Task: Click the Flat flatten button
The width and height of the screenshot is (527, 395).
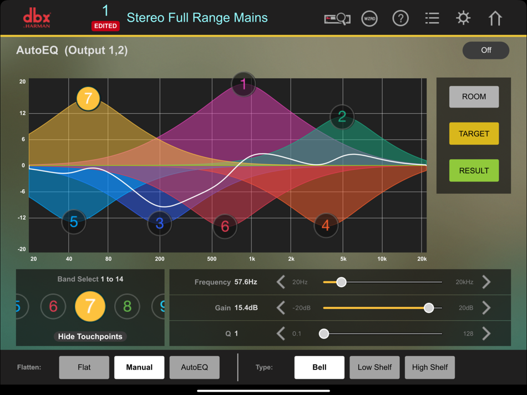Action: [84, 367]
